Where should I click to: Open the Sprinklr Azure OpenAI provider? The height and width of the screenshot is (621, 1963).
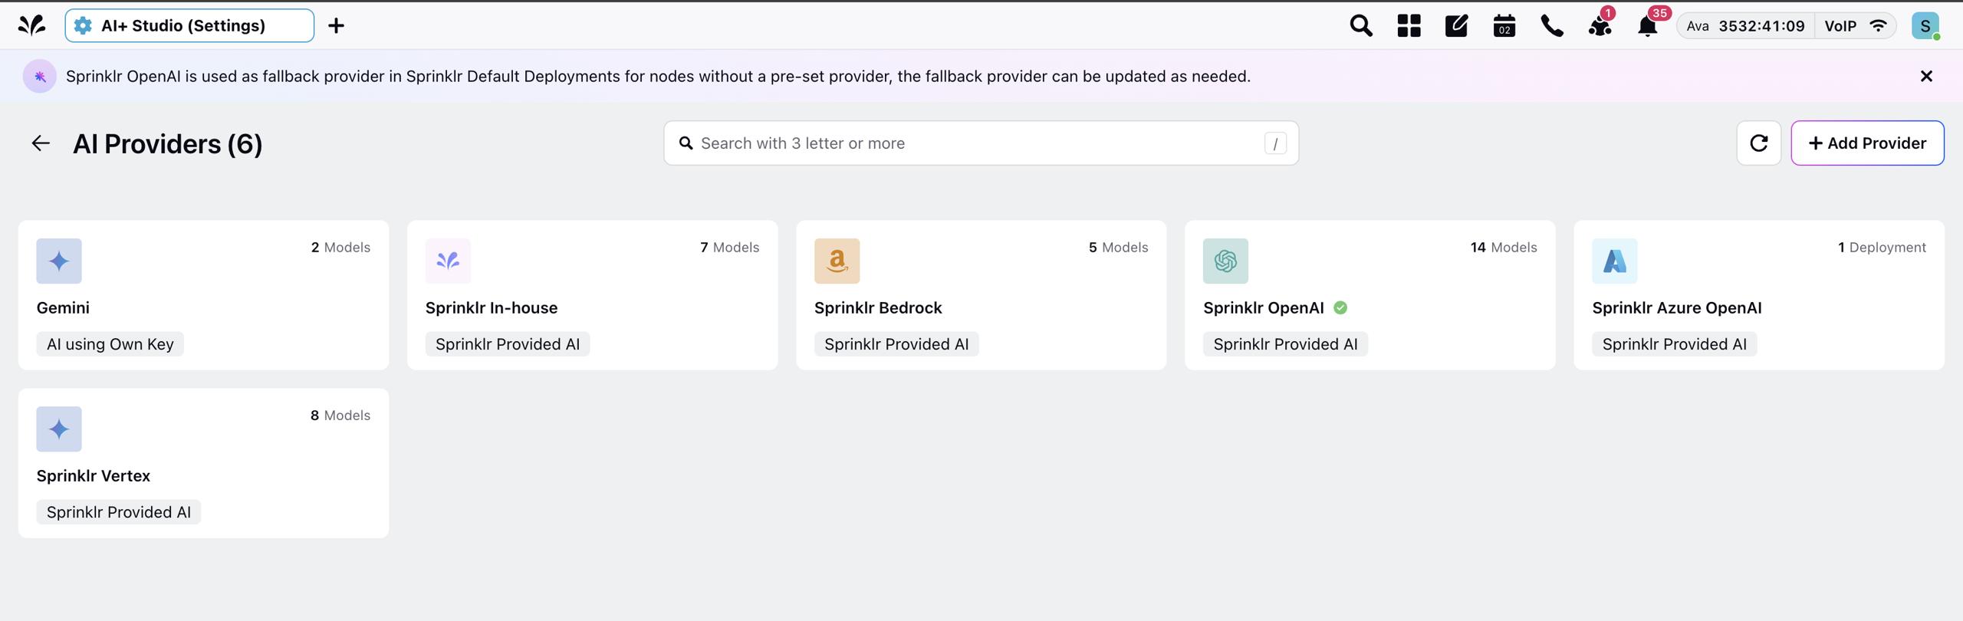coord(1759,295)
